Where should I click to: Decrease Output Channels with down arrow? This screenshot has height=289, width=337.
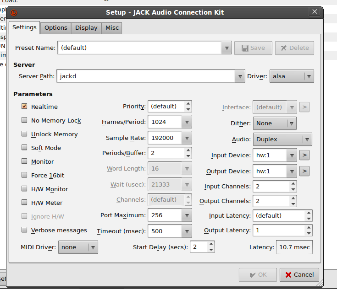[x=293, y=204]
